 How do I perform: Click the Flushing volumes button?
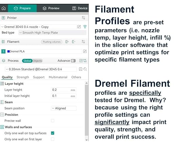(52, 42)
